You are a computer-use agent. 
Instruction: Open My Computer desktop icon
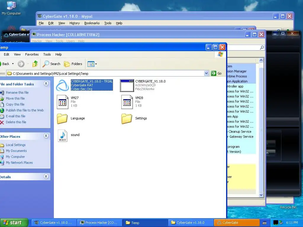point(11,8)
